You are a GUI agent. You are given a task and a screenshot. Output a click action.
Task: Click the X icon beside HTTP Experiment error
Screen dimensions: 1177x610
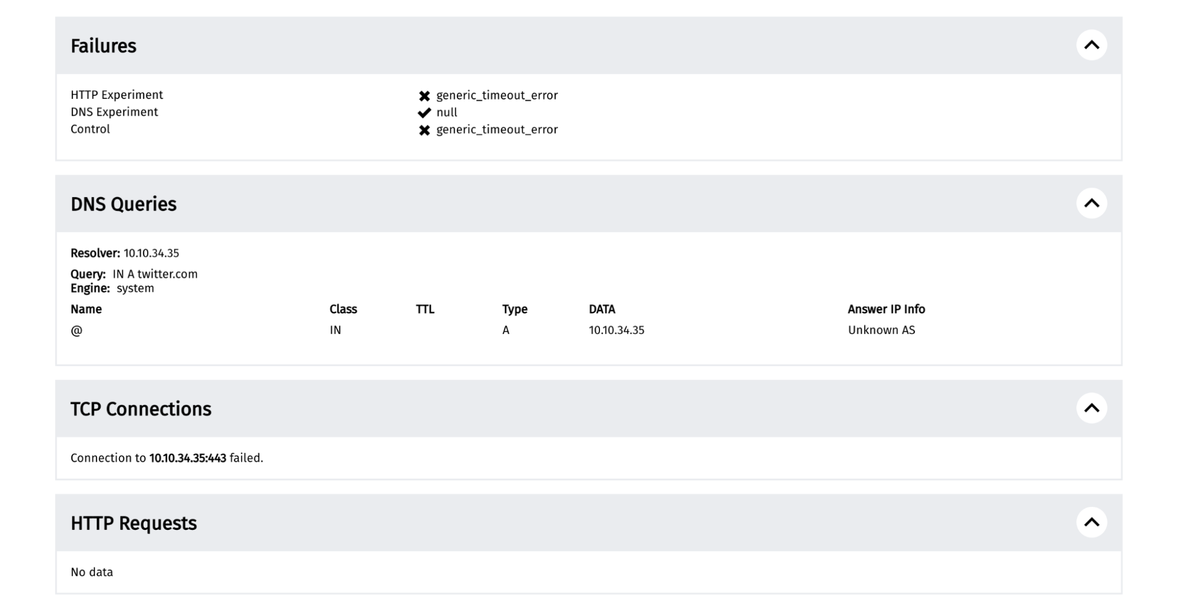tap(424, 95)
